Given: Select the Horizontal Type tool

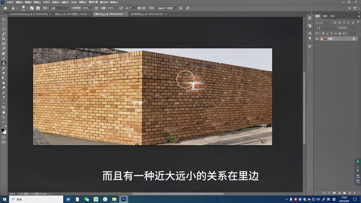Looking at the screenshot, I should [x=4, y=98].
